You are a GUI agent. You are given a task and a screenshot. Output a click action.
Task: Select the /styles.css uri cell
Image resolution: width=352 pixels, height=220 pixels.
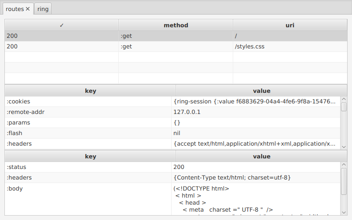click(290, 47)
